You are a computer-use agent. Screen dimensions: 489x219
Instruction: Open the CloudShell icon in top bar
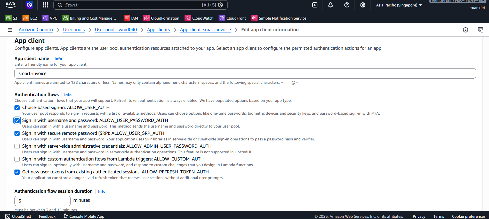point(315,5)
